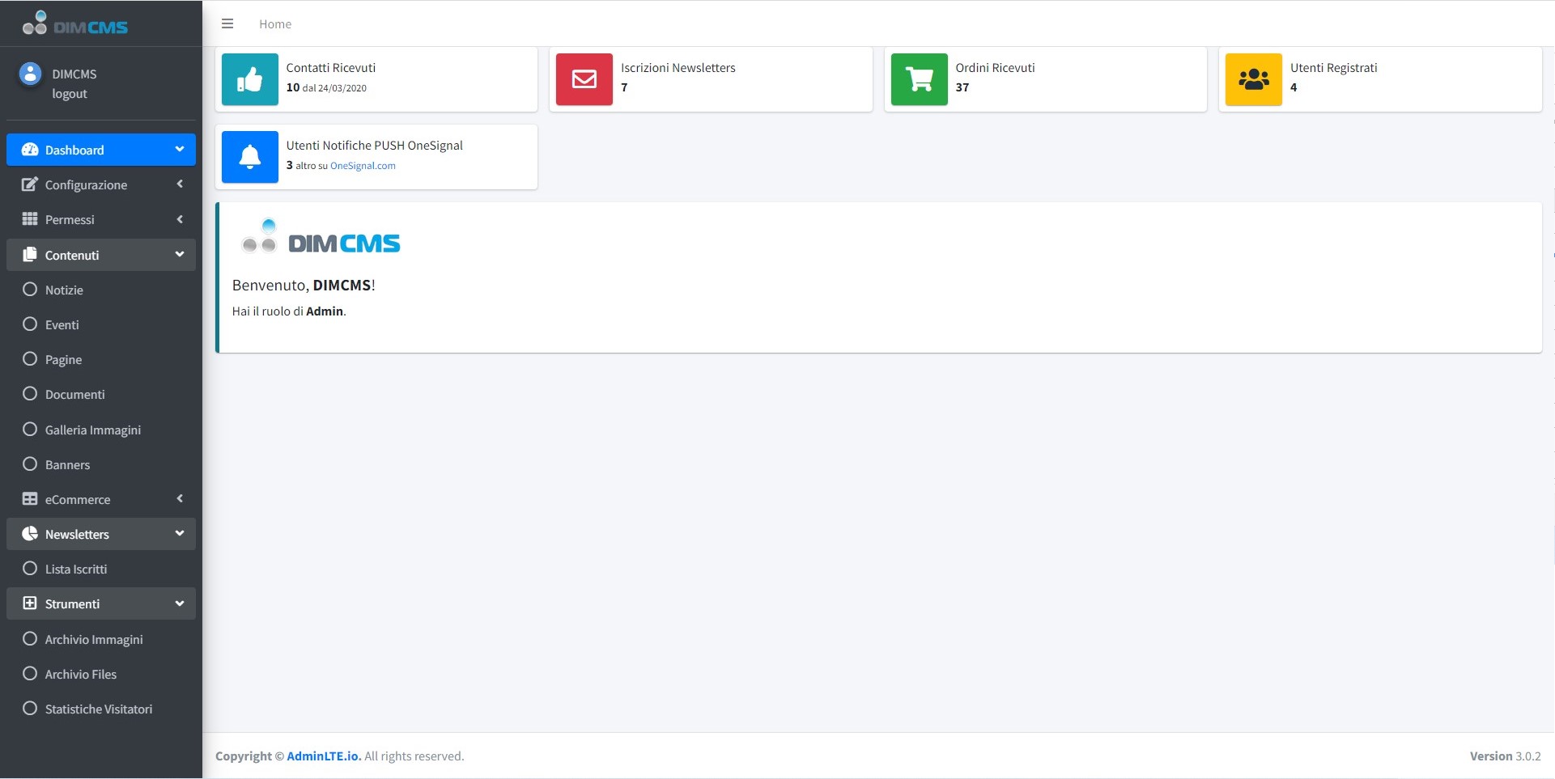Viewport: 1555px width, 779px height.
Task: Click the large DIMCMS logo in welcome panel
Action: click(321, 236)
